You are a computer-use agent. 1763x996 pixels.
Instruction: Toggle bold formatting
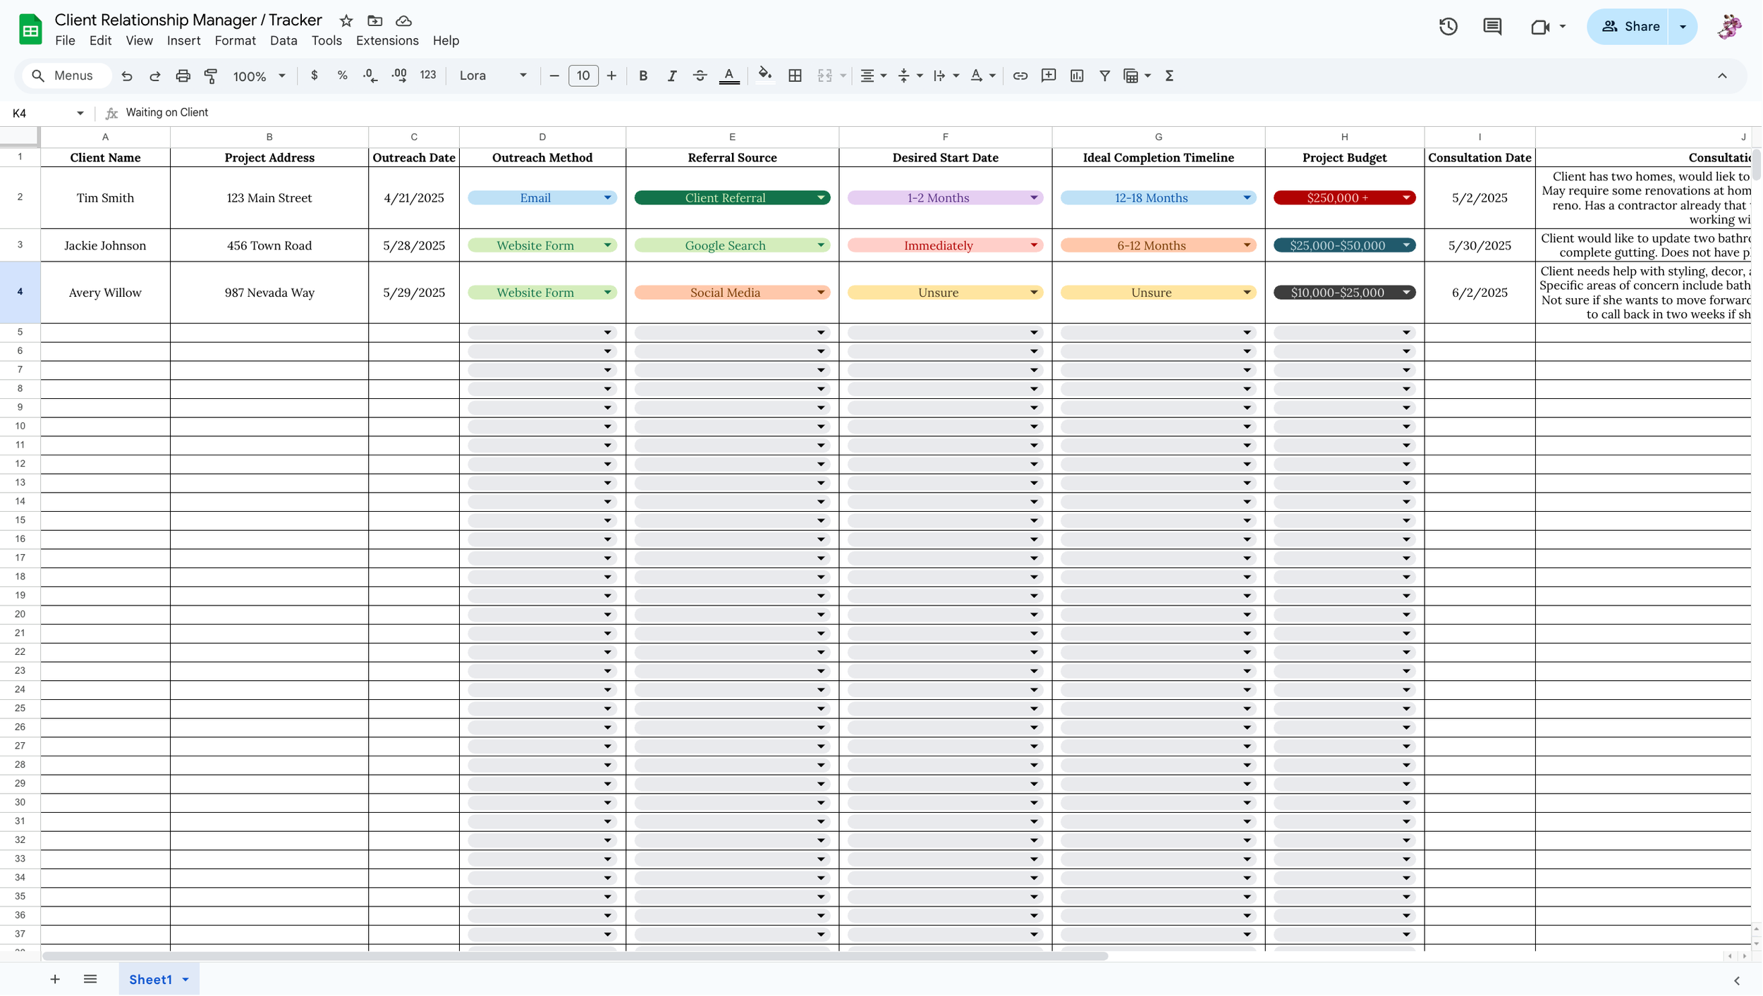(x=642, y=76)
